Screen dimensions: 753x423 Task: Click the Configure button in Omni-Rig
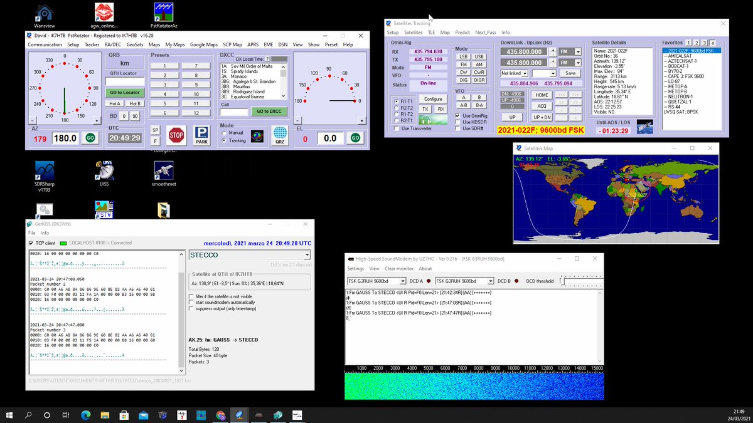433,99
